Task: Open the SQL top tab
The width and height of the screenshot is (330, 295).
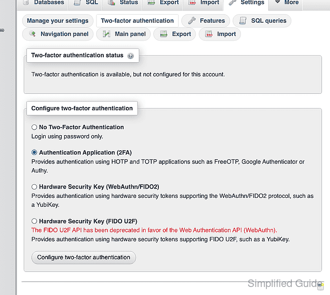Action: 85,3
